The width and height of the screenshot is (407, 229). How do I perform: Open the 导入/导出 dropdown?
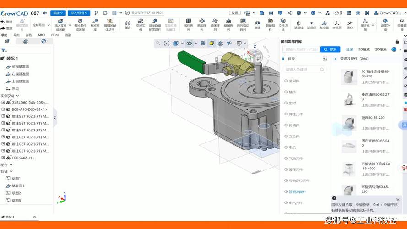click(79, 13)
